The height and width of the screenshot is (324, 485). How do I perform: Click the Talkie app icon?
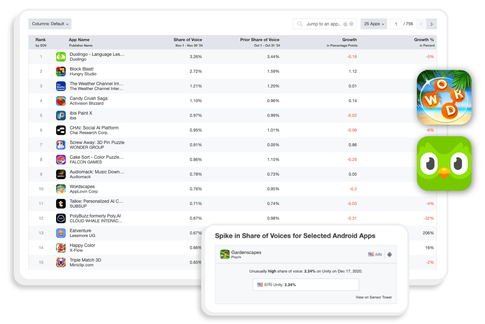pyautogui.click(x=61, y=204)
